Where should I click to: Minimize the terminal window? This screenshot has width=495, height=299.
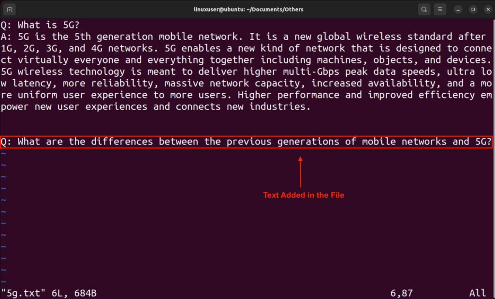[457, 9]
